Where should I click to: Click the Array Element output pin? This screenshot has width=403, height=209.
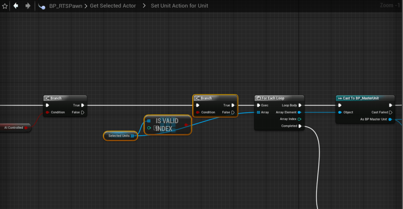click(300, 113)
